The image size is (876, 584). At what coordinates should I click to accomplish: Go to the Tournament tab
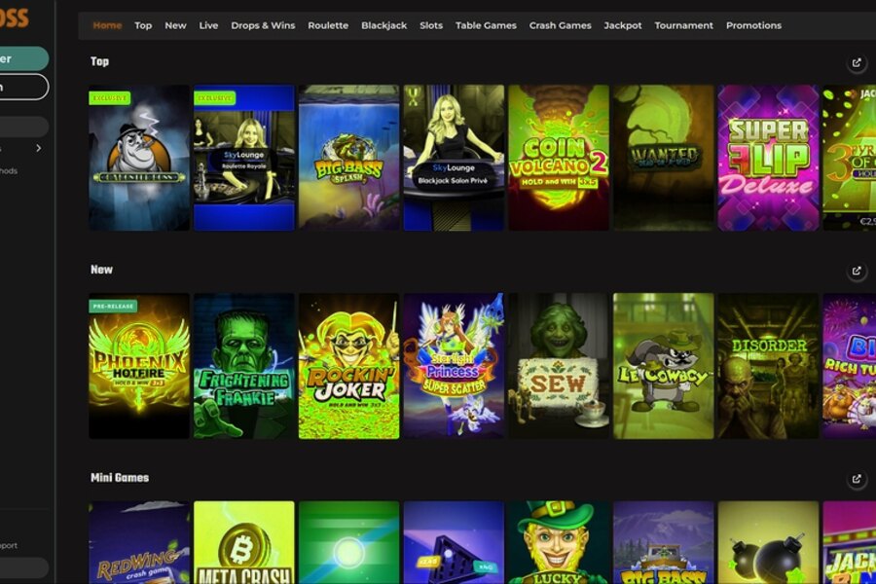683,25
